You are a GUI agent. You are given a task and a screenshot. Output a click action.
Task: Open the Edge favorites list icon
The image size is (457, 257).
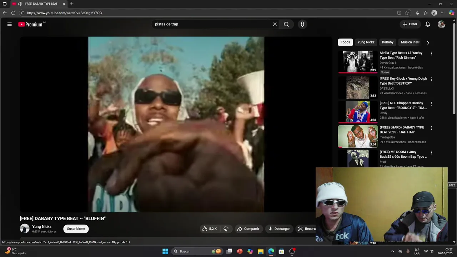pos(426,13)
